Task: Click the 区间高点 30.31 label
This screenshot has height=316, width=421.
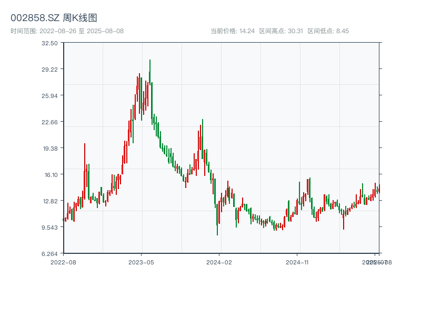Action: [281, 31]
